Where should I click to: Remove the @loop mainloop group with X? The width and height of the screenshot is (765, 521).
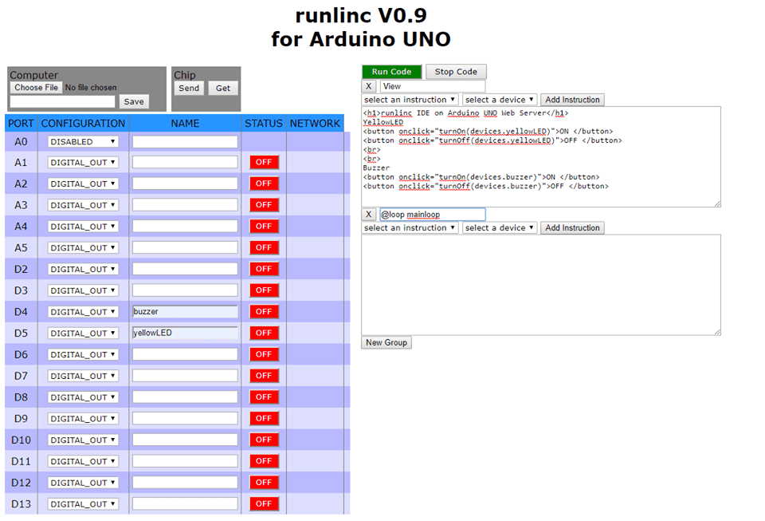point(369,215)
